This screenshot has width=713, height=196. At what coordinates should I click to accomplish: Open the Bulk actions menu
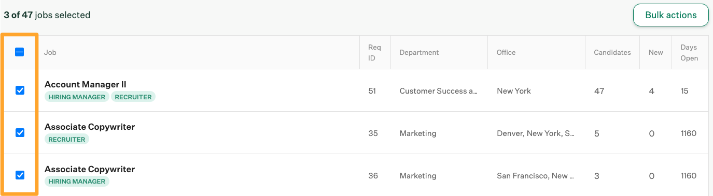tap(670, 15)
